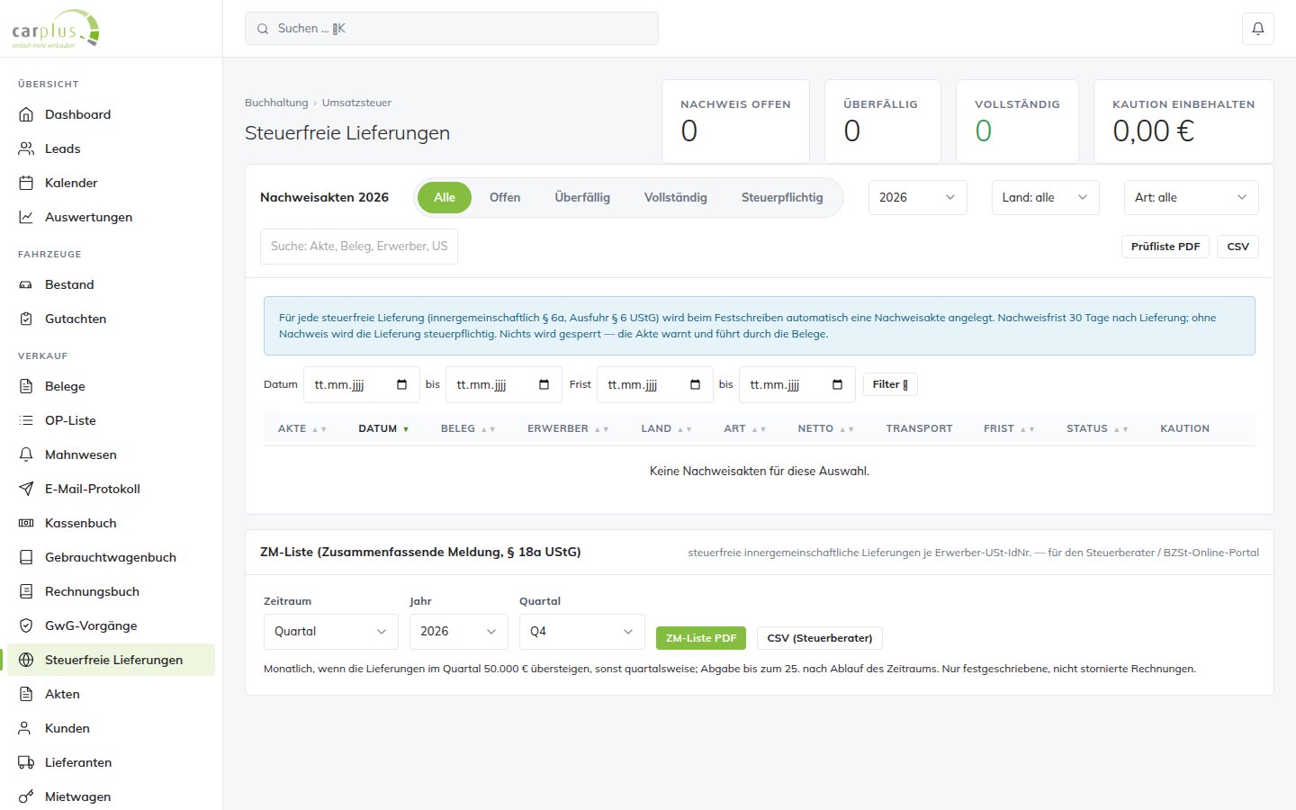Image resolution: width=1296 pixels, height=810 pixels.
Task: Open the year 2026 filter dropdown
Action: (917, 197)
